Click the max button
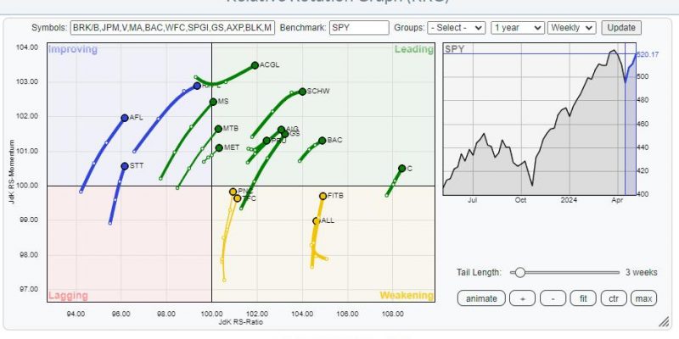The height and width of the screenshot is (339, 679). tap(644, 298)
